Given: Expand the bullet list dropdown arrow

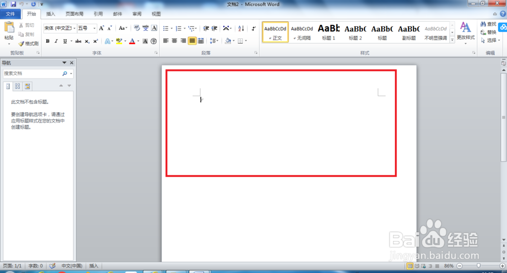Looking at the screenshot, I should pos(171,28).
